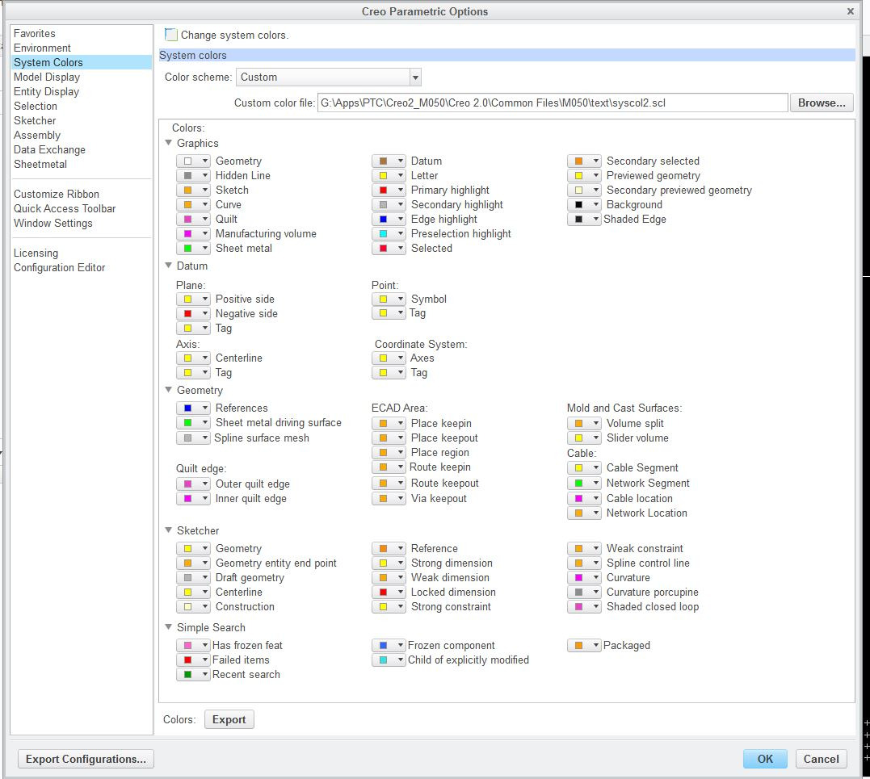870x779 pixels.
Task: Click Has frozen feat swatch
Action: (x=188, y=645)
